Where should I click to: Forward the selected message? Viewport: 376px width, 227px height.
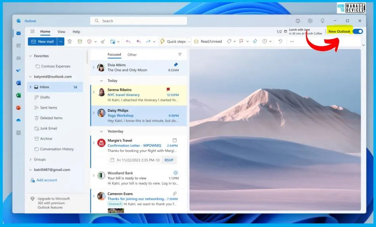click(x=148, y=42)
